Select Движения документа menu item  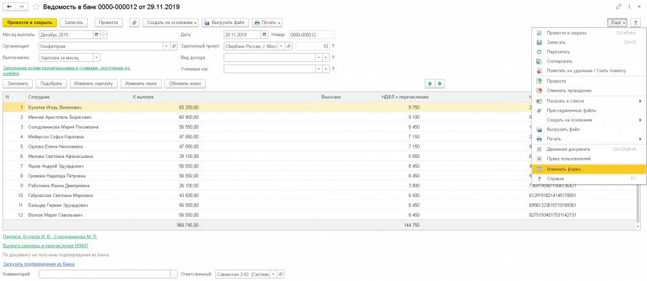point(589,150)
